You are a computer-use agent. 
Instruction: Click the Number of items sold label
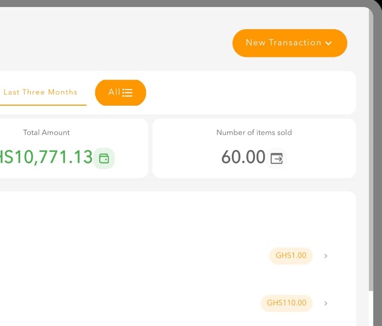pos(254,132)
